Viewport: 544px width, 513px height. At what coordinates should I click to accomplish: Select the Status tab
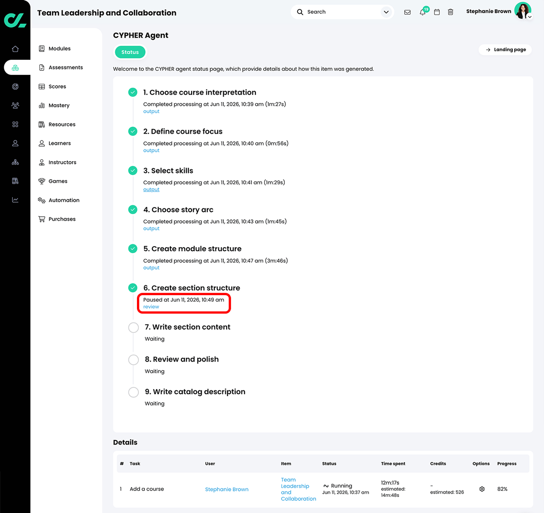point(130,52)
